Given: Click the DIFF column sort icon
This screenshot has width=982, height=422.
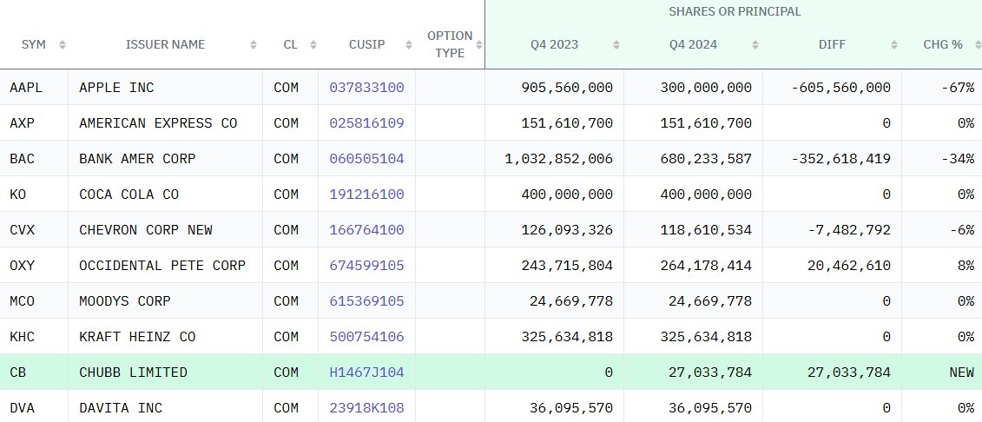Looking at the screenshot, I should tap(893, 45).
